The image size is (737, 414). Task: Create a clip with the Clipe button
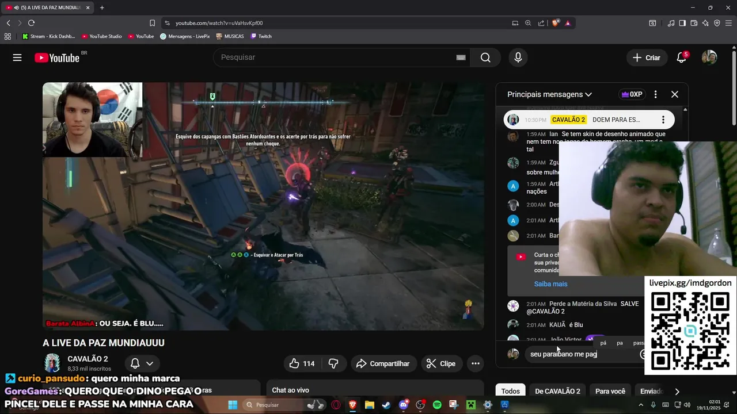point(441,363)
